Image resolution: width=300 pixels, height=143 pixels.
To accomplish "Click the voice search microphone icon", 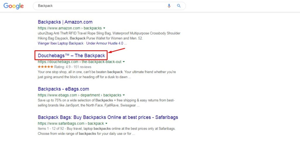I will [x=169, y=6].
